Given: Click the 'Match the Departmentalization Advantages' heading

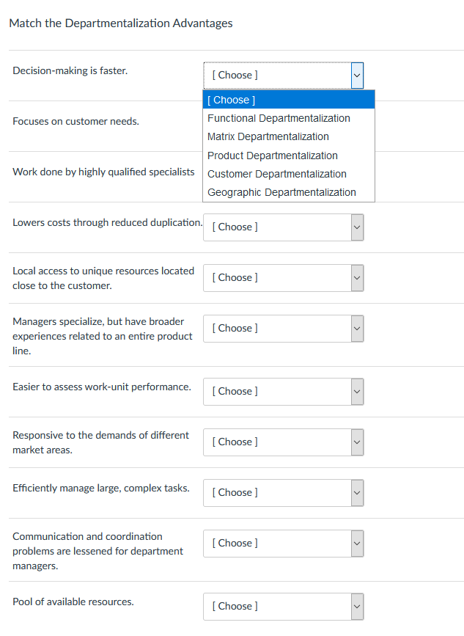Looking at the screenshot, I should pos(121,23).
